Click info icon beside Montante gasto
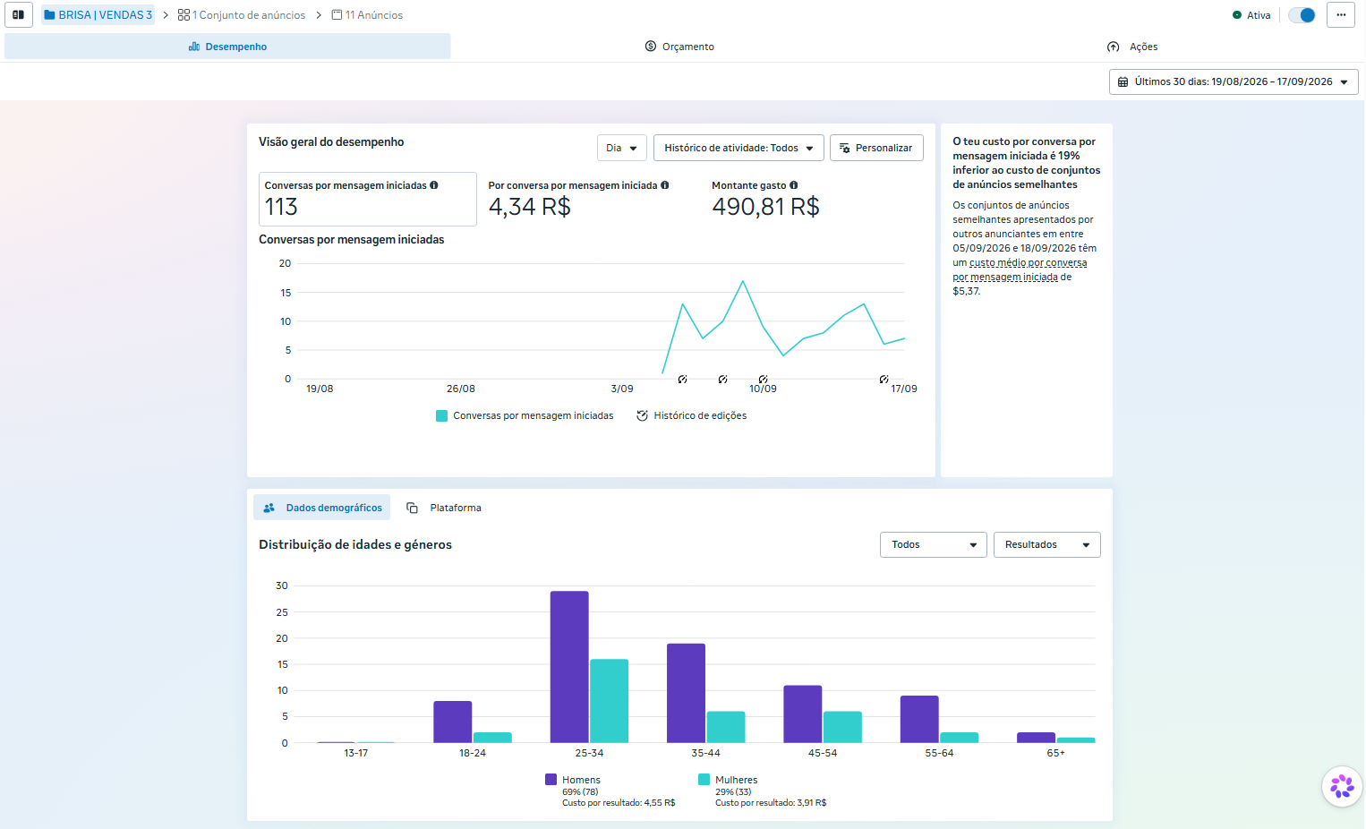Image resolution: width=1366 pixels, height=829 pixels. point(794,185)
